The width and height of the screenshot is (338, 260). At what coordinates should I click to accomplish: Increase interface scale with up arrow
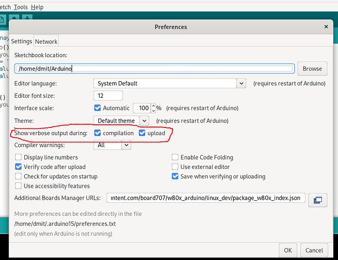coord(153,106)
